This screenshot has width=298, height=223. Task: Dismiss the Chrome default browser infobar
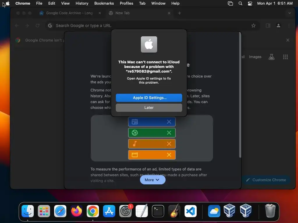click(x=288, y=40)
